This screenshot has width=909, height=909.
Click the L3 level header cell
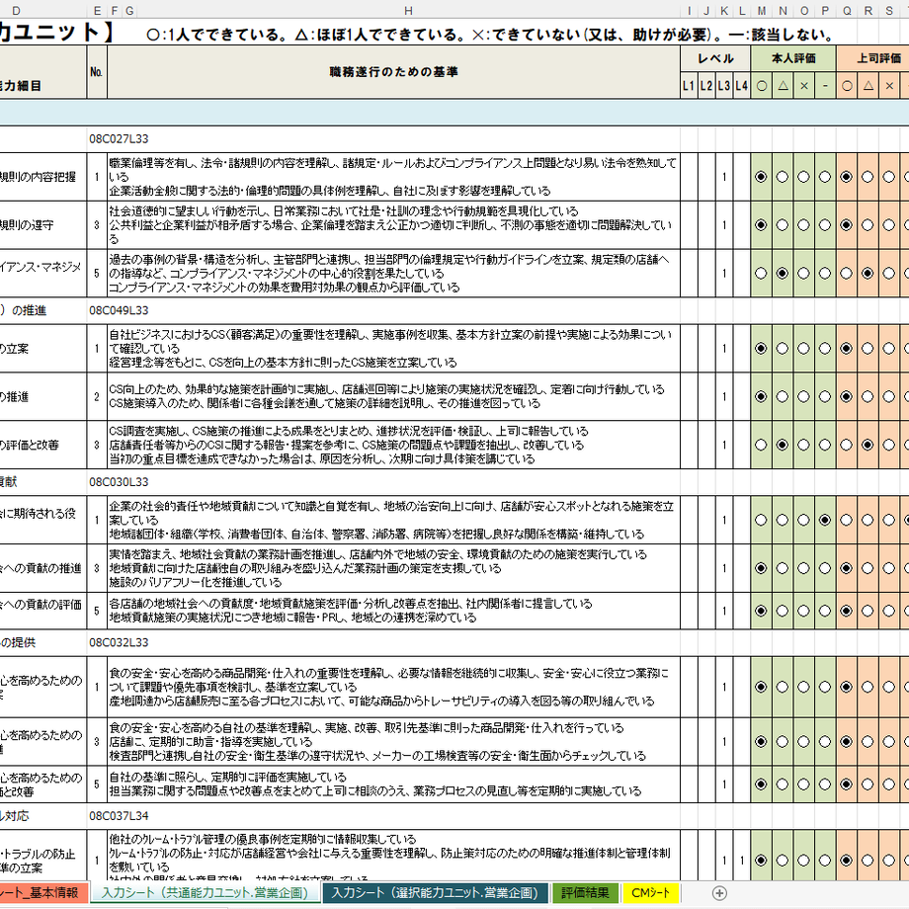724,86
